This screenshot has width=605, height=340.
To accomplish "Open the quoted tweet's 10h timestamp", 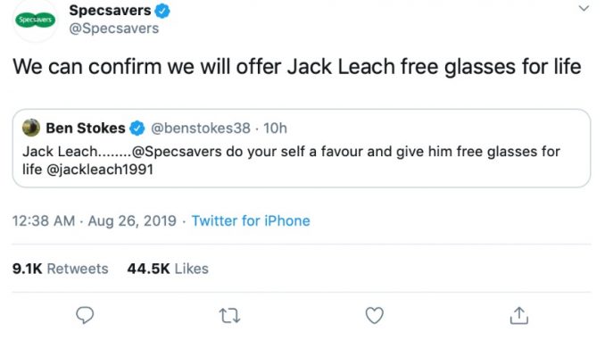I will pyautogui.click(x=275, y=129).
